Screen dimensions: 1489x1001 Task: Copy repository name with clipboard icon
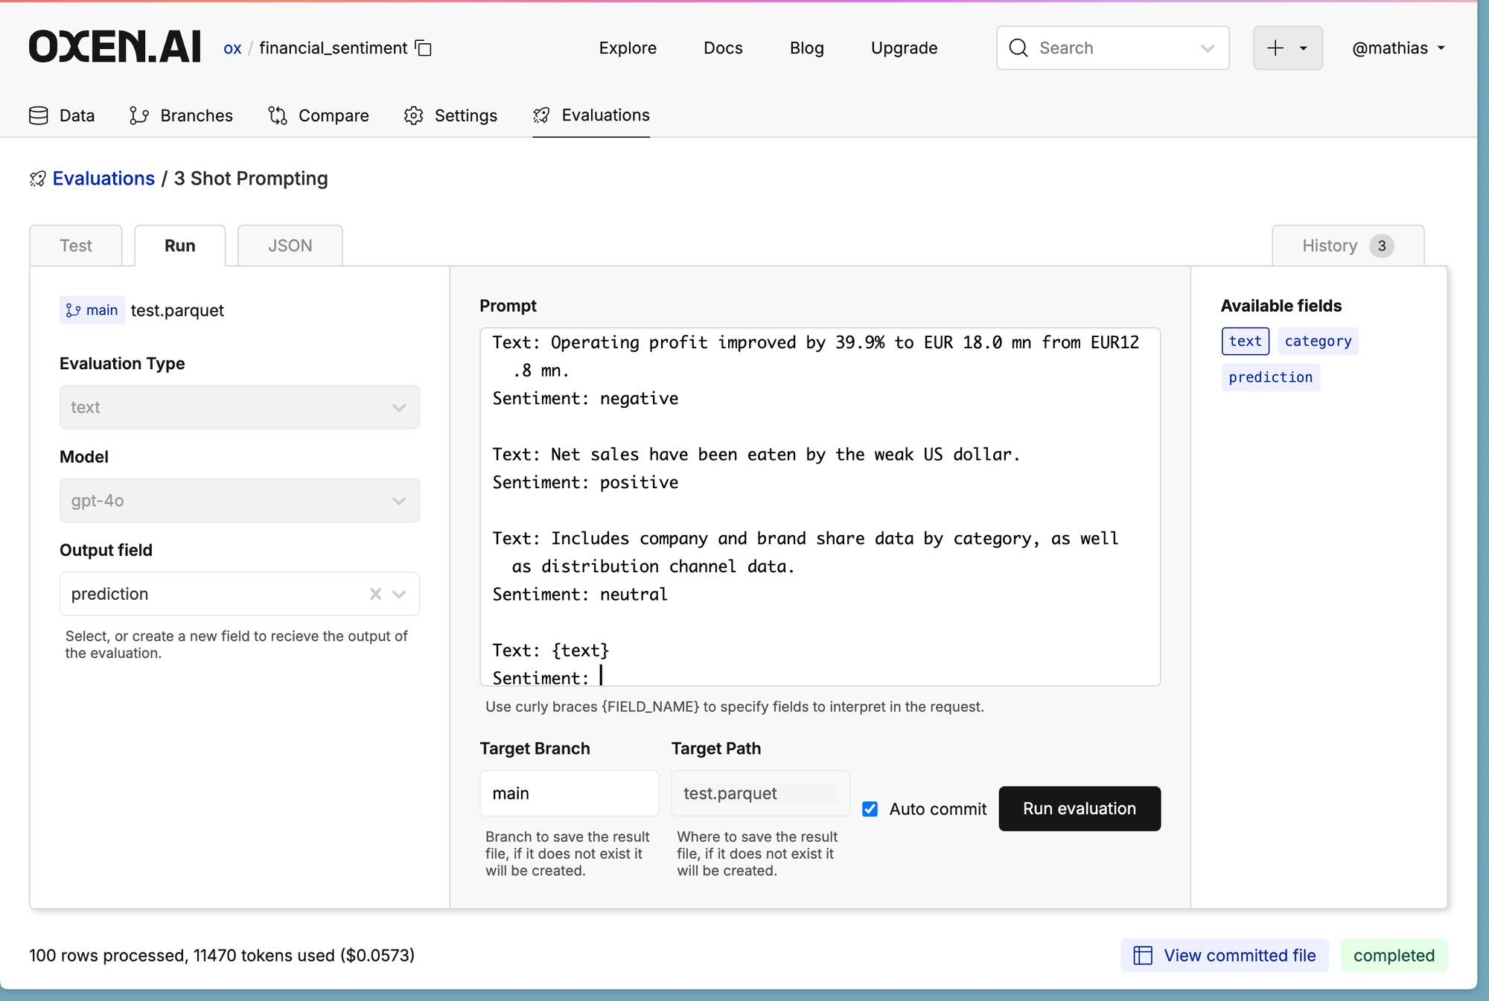tap(424, 48)
